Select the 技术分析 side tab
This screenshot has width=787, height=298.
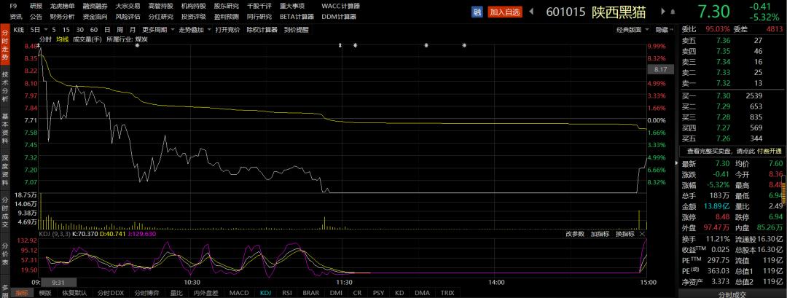(4, 85)
